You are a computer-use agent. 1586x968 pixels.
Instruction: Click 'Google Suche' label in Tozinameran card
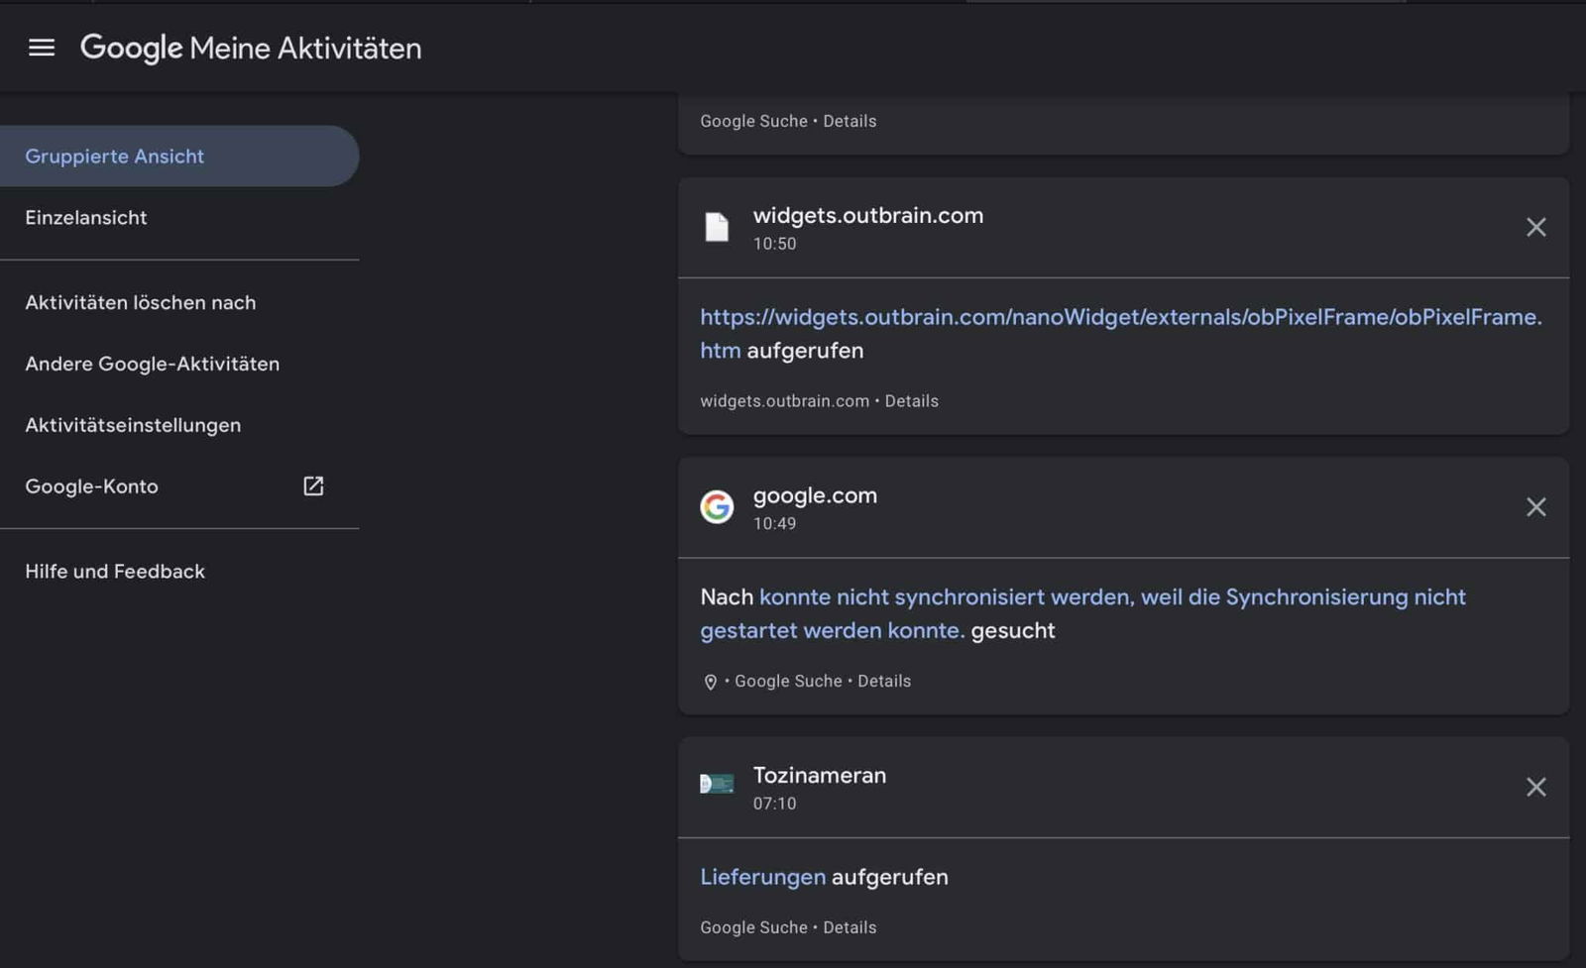tap(753, 928)
